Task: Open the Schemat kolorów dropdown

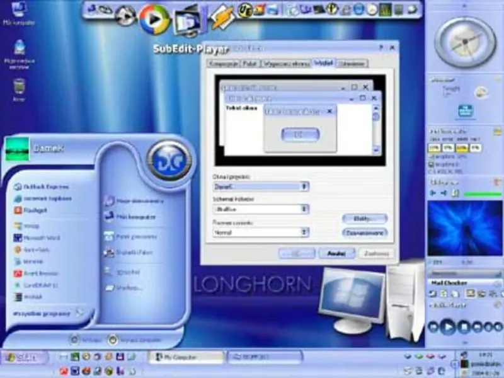Action: pyautogui.click(x=261, y=209)
